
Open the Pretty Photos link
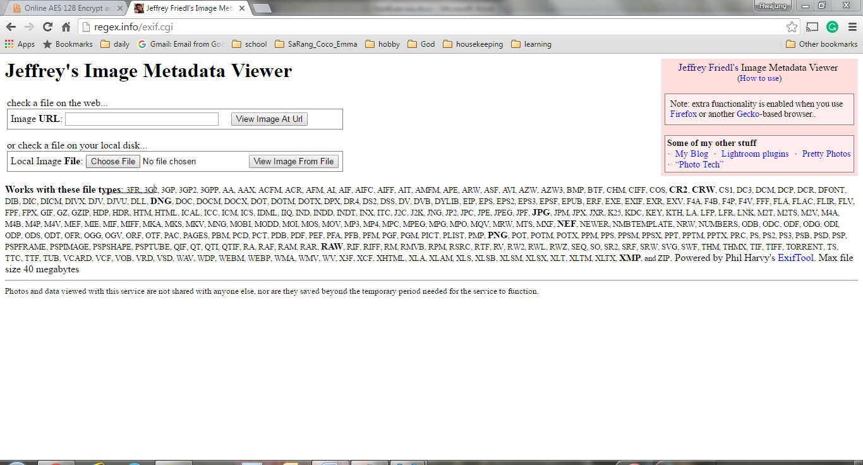tap(826, 154)
